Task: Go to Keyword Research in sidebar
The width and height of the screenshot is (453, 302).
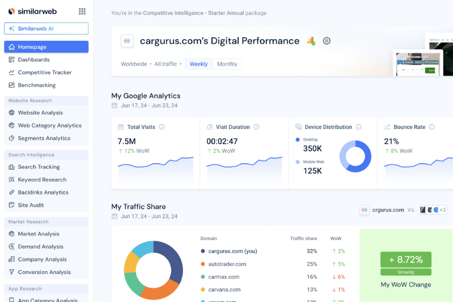Action: click(42, 180)
